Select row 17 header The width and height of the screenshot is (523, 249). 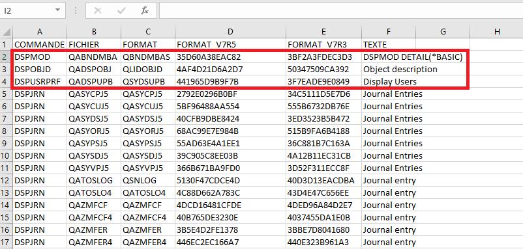tap(7, 242)
